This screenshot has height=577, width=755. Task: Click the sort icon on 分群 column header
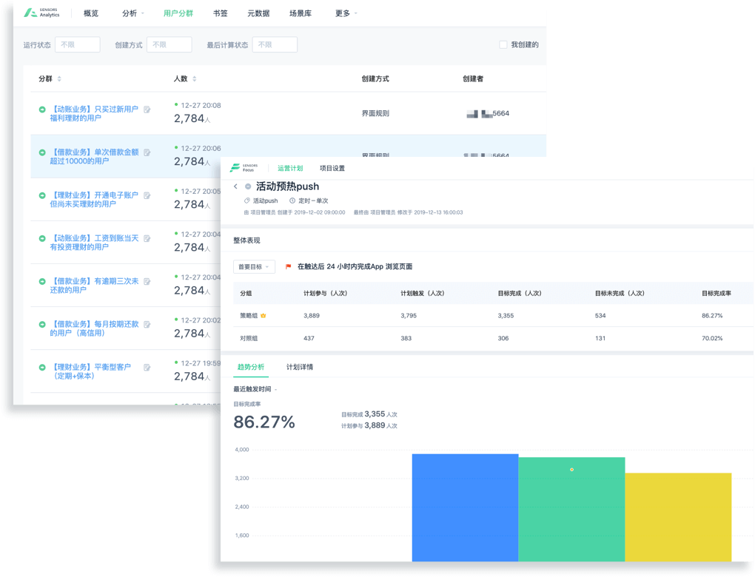[59, 79]
